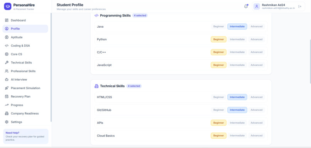The image size is (311, 148).
Task: Open notifications bell icon
Action: tap(246, 6)
